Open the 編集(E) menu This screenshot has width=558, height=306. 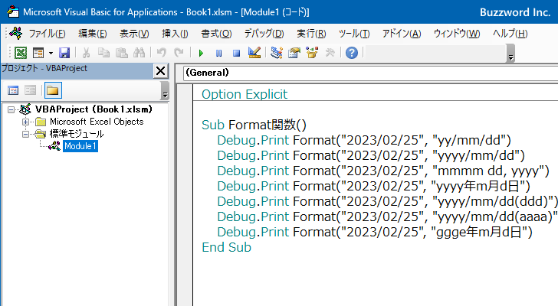(93, 34)
